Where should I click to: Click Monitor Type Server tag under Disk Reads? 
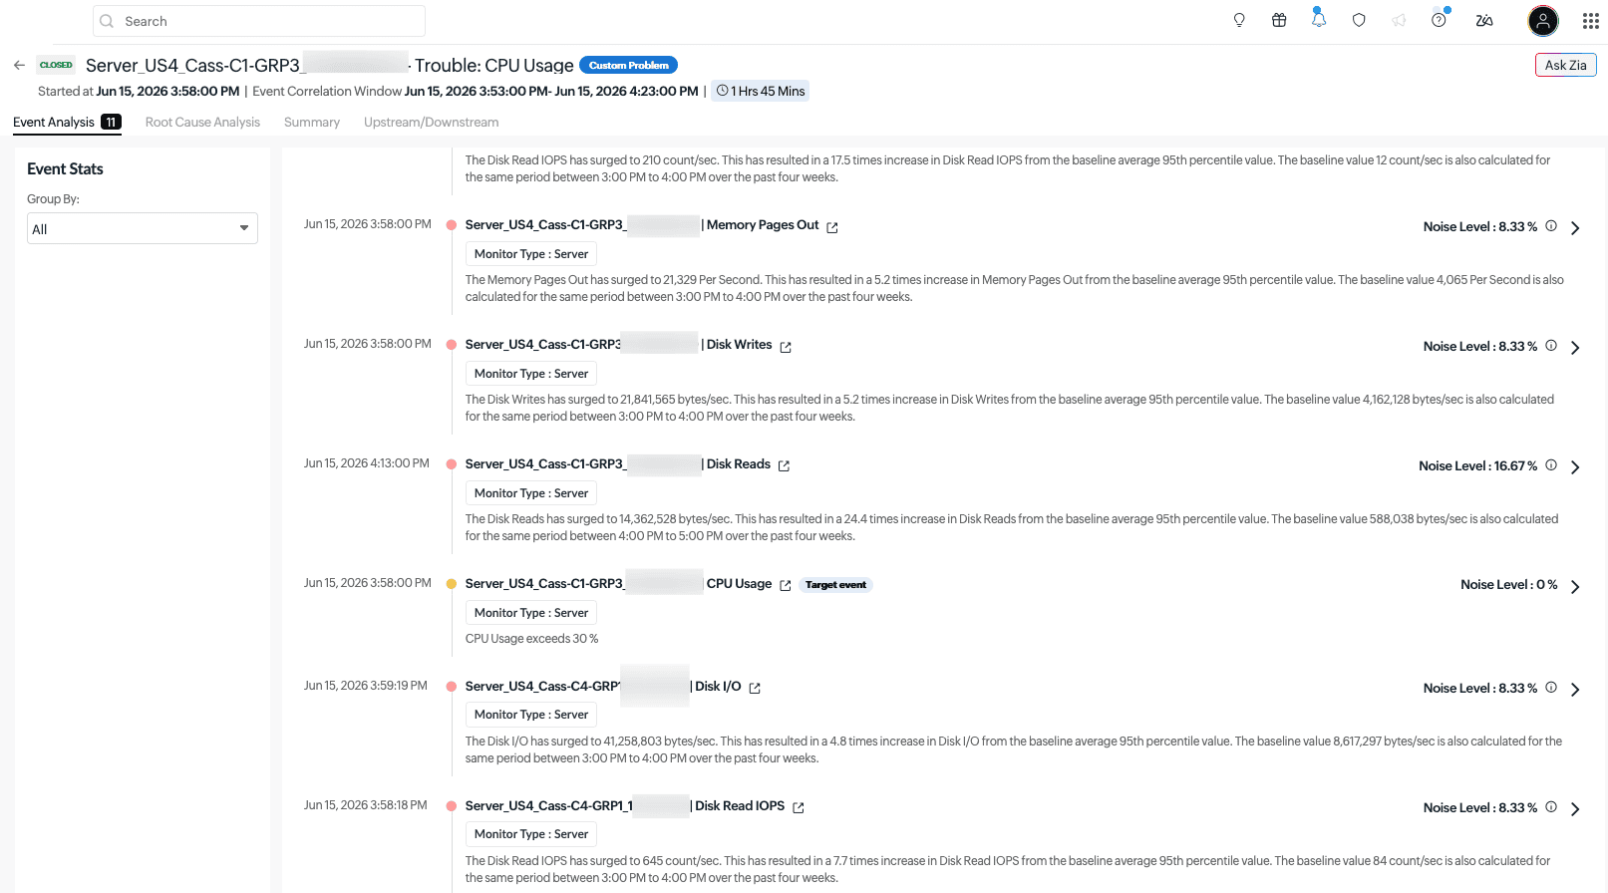(531, 493)
